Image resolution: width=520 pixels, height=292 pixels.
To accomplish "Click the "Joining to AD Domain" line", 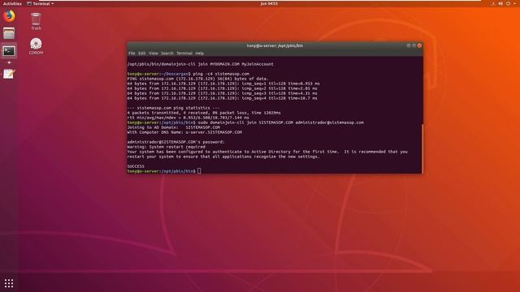I will (173, 127).
